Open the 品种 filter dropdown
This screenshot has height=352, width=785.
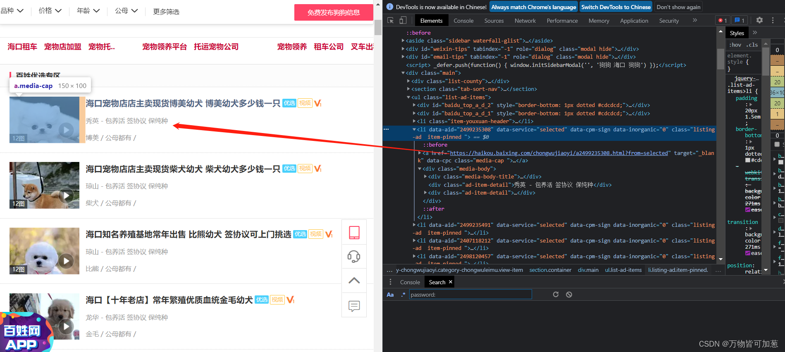12,11
